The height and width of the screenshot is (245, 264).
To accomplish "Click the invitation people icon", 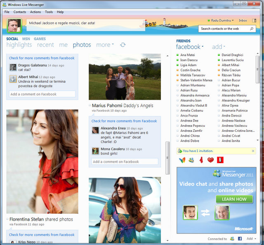I will click(180, 151).
